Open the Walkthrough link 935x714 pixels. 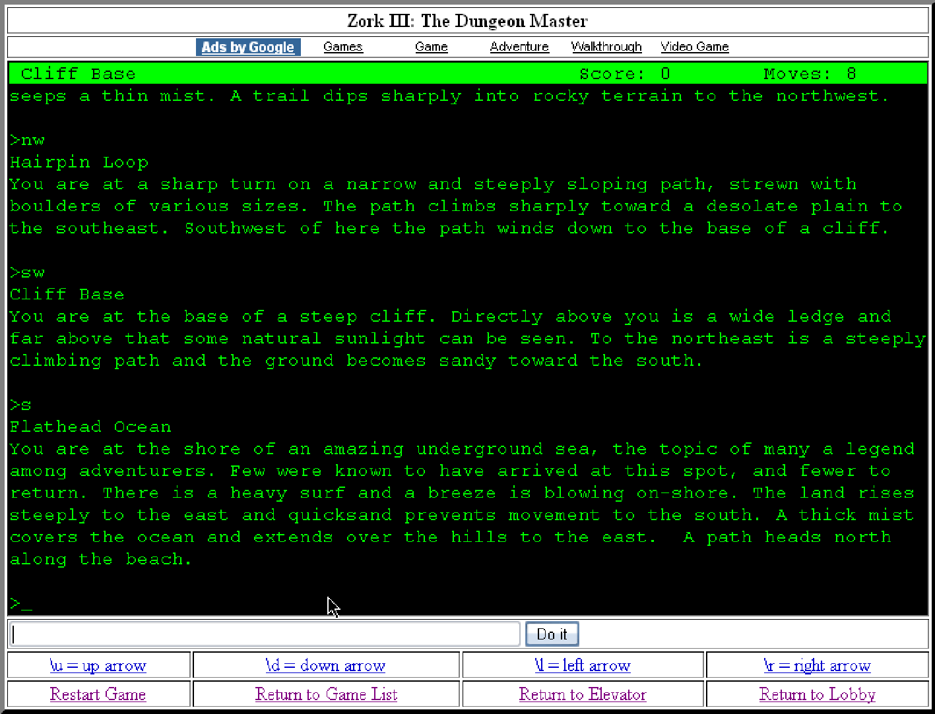[606, 47]
